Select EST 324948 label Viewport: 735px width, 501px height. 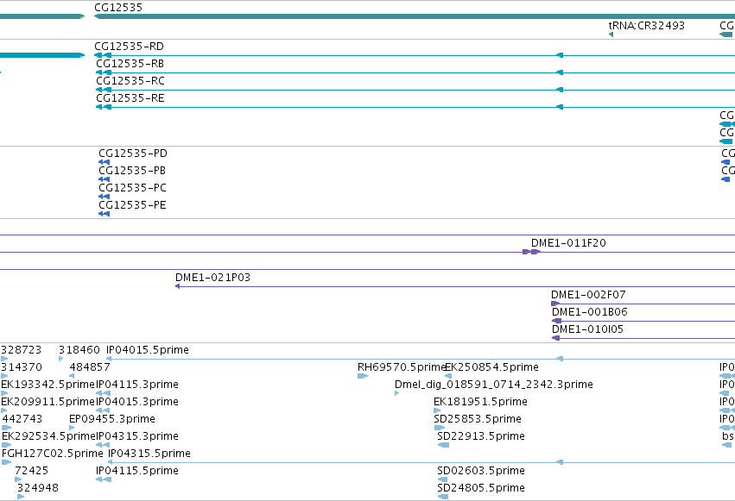[x=38, y=488]
